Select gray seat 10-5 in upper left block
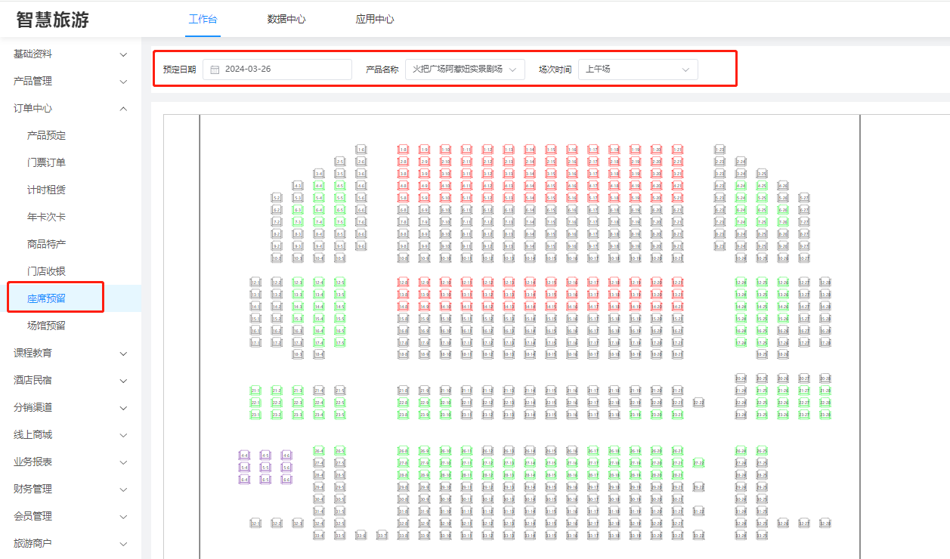 pyautogui.click(x=340, y=258)
